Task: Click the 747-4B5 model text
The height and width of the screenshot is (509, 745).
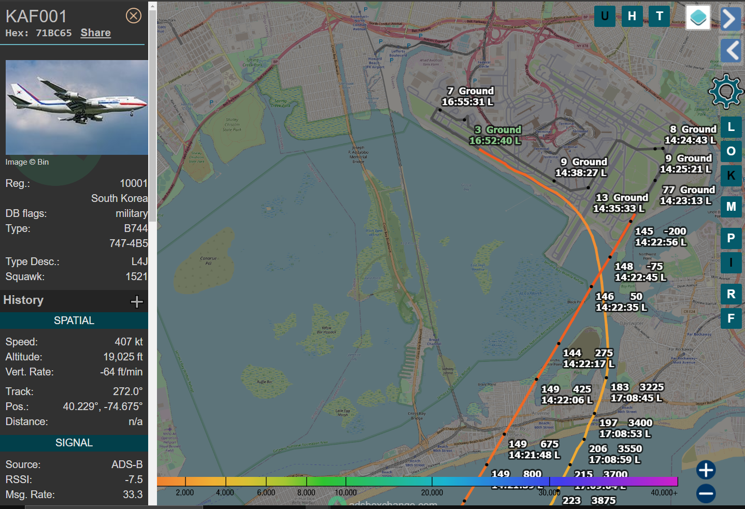Action: click(128, 243)
